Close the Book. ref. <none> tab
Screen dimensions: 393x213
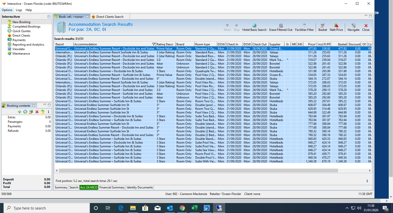click(x=87, y=17)
